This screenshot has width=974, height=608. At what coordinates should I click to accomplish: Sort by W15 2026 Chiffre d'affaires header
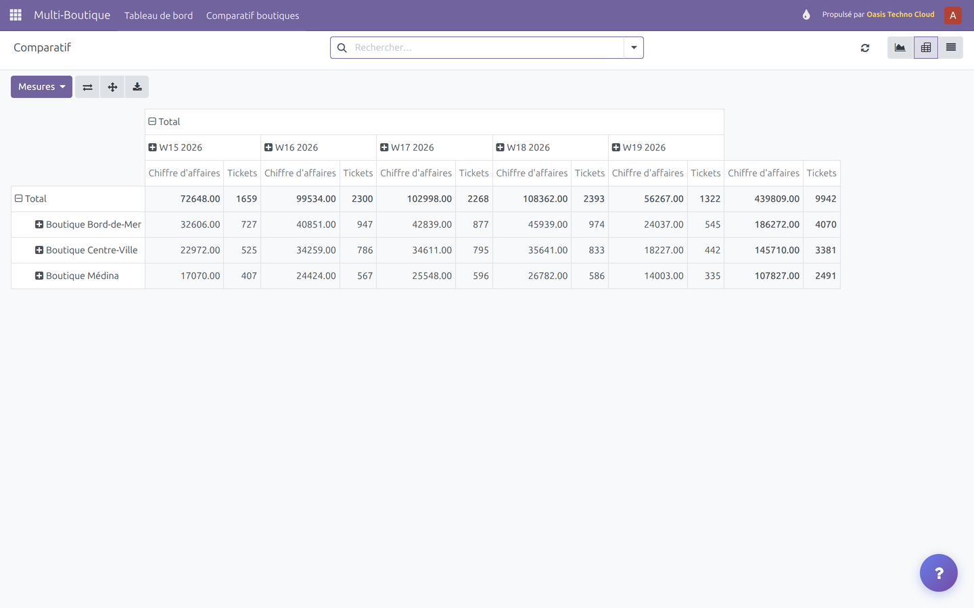click(x=184, y=173)
